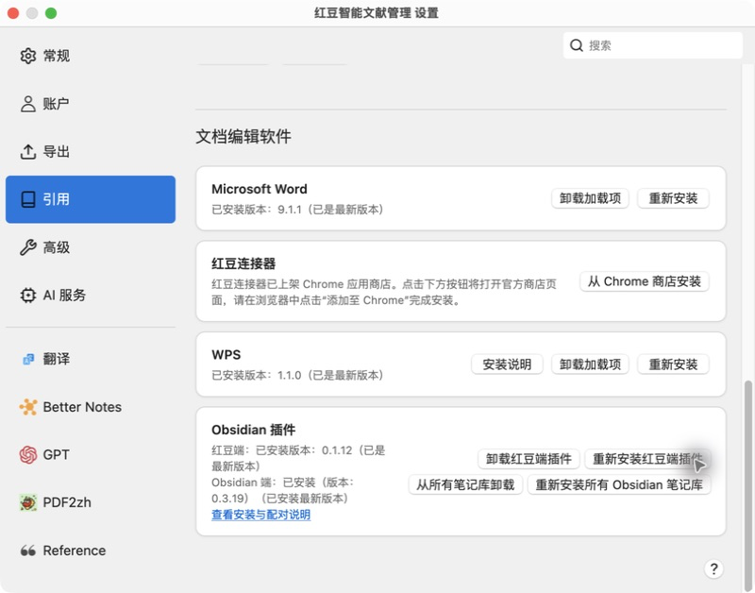This screenshot has width=755, height=593.
Task: Click 重新安装 for WPS
Action: 673,364
